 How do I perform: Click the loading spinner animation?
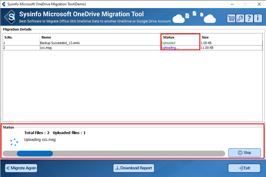[14, 142]
